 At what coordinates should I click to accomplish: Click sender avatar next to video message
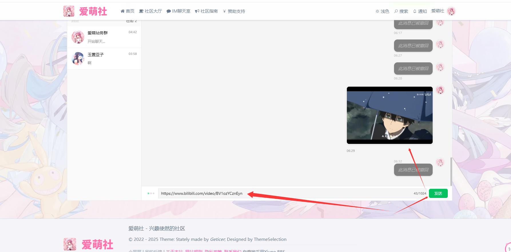(440, 90)
